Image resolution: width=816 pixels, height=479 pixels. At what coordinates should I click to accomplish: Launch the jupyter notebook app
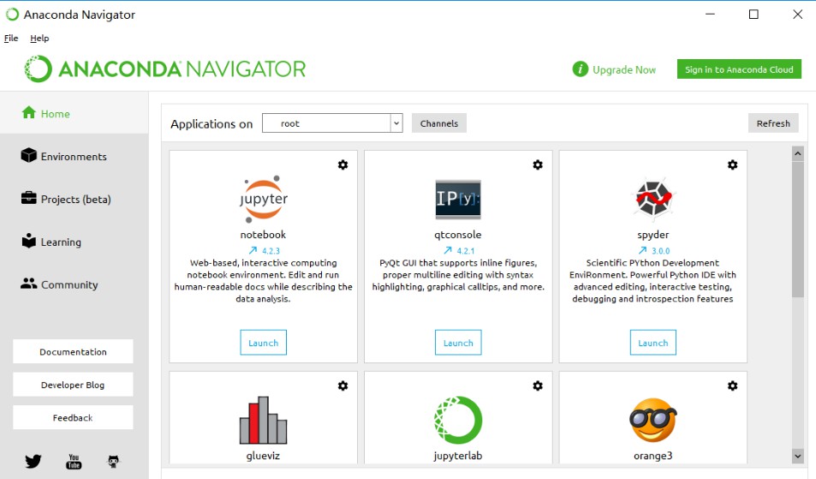click(264, 343)
